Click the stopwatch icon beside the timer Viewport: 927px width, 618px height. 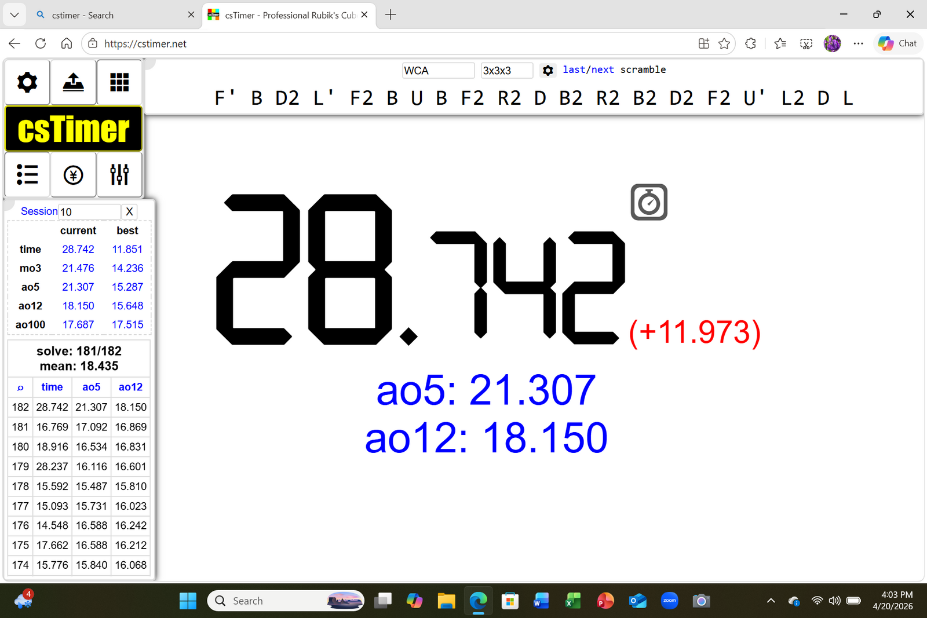point(649,202)
